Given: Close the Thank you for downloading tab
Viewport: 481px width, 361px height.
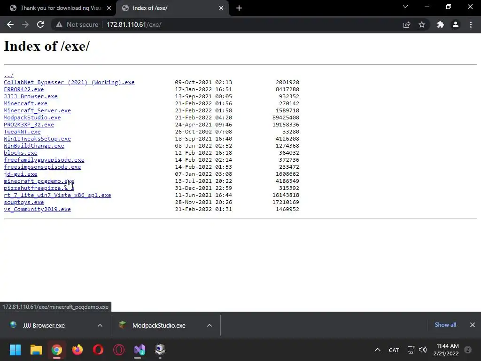Looking at the screenshot, I should 109,8.
